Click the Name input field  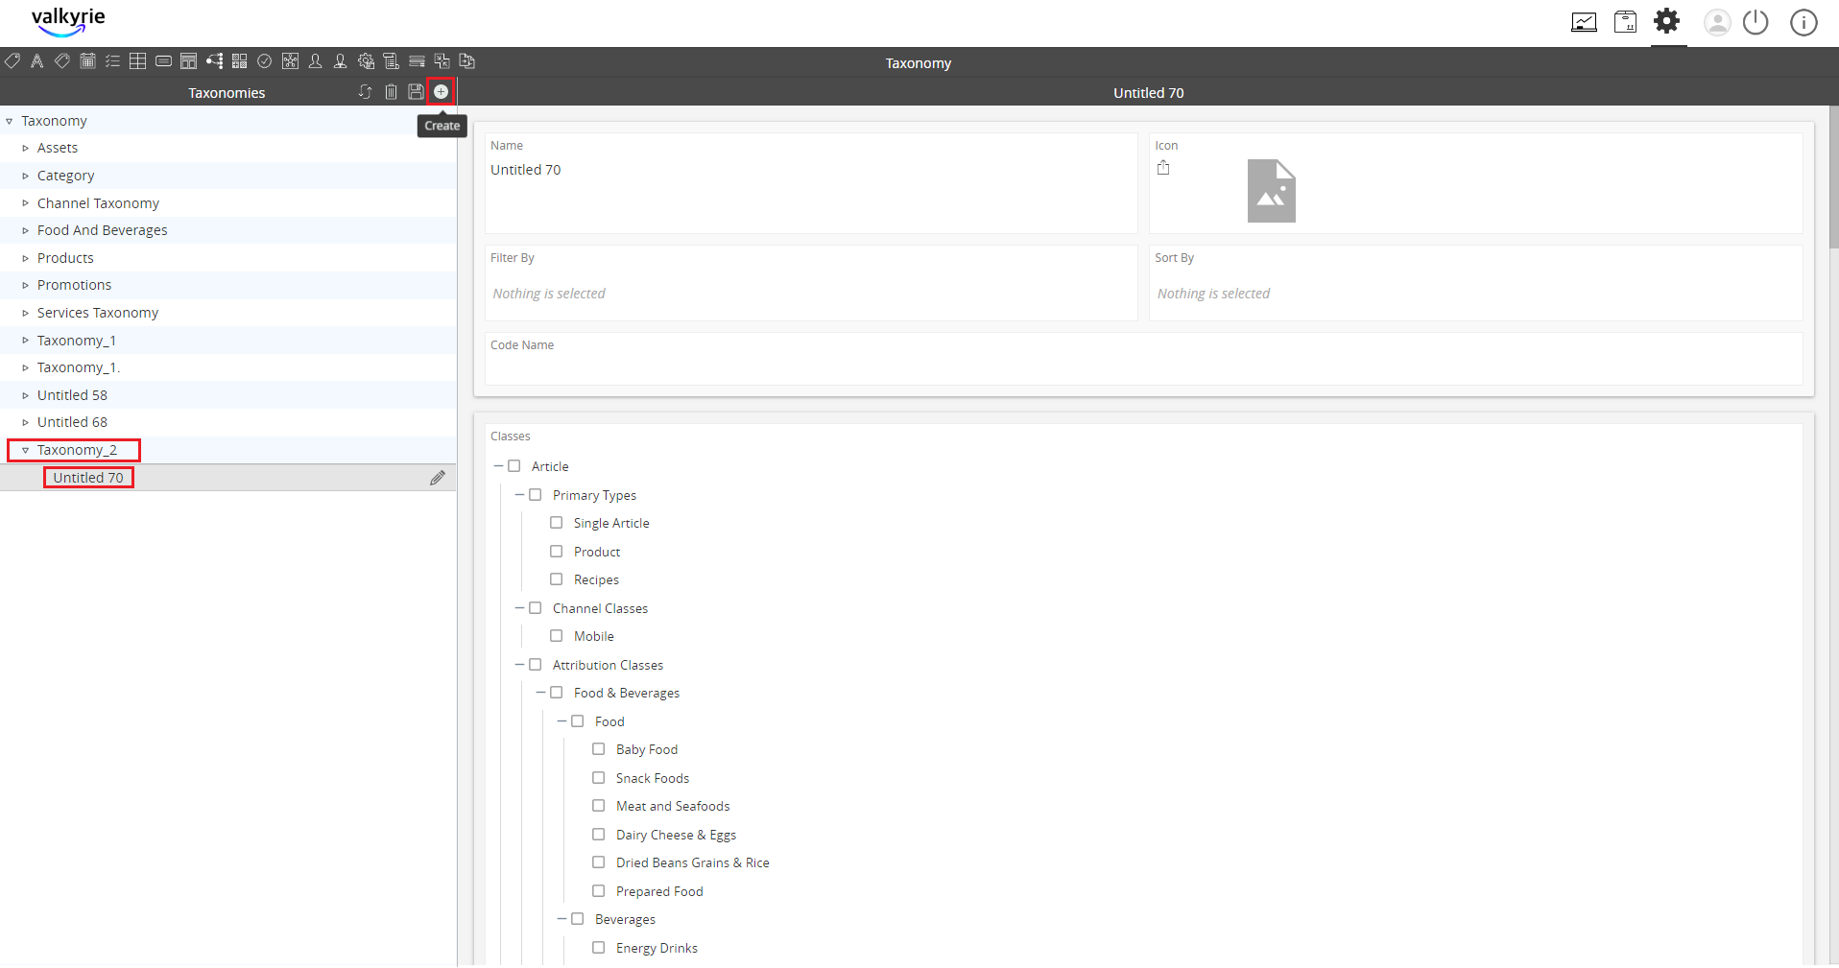pos(811,183)
